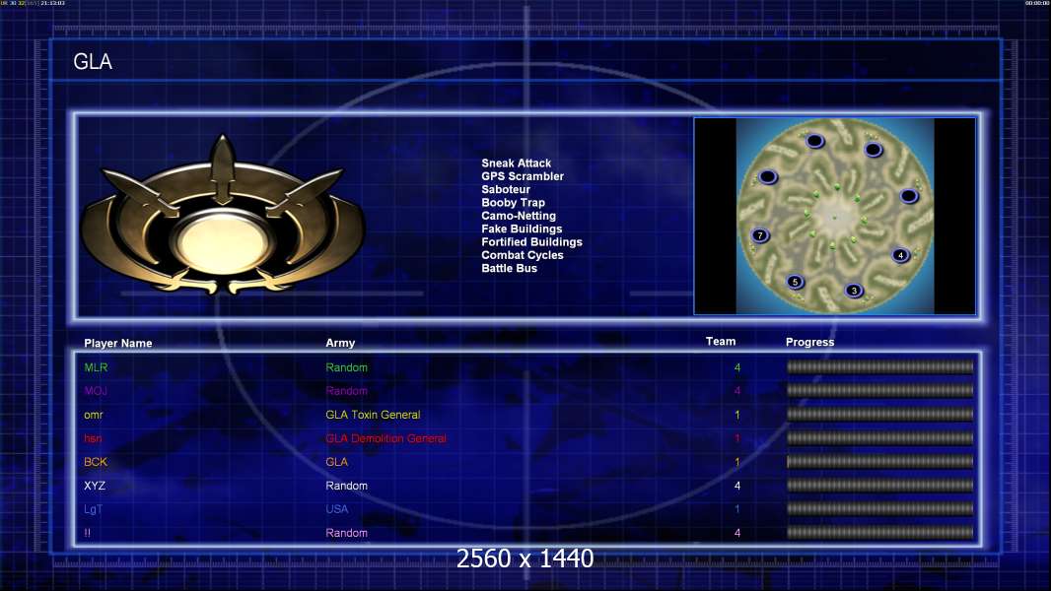Select player name XYZ
This screenshot has width=1051, height=591.
point(95,486)
